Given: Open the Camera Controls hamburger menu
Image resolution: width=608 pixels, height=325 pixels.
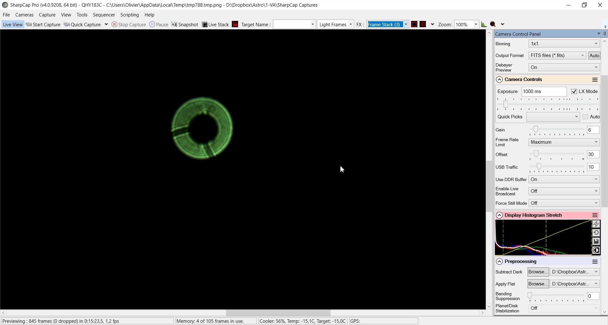Looking at the screenshot, I should [x=595, y=79].
